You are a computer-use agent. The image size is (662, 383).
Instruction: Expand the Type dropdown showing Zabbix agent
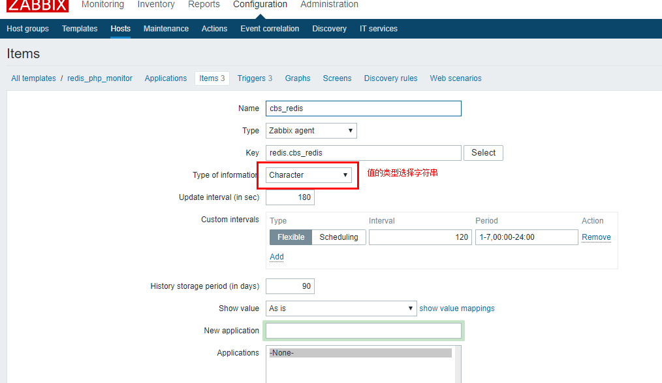pyautogui.click(x=311, y=131)
